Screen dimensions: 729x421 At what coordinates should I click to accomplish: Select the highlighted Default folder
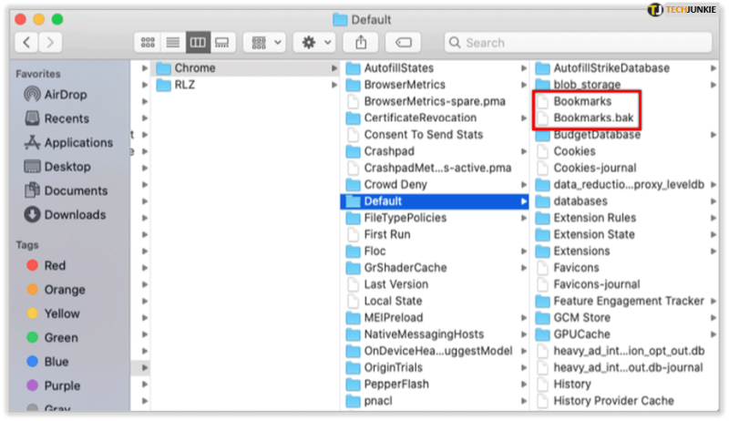pyautogui.click(x=435, y=201)
